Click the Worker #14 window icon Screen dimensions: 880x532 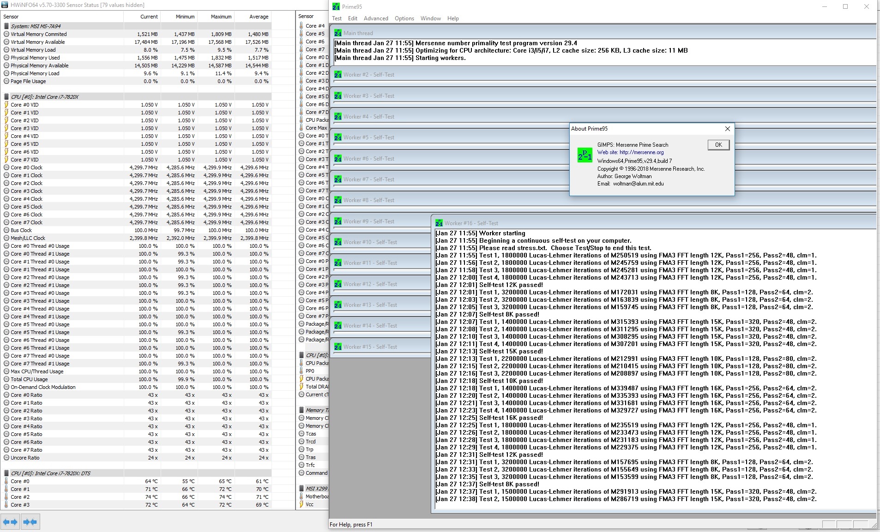pos(338,325)
